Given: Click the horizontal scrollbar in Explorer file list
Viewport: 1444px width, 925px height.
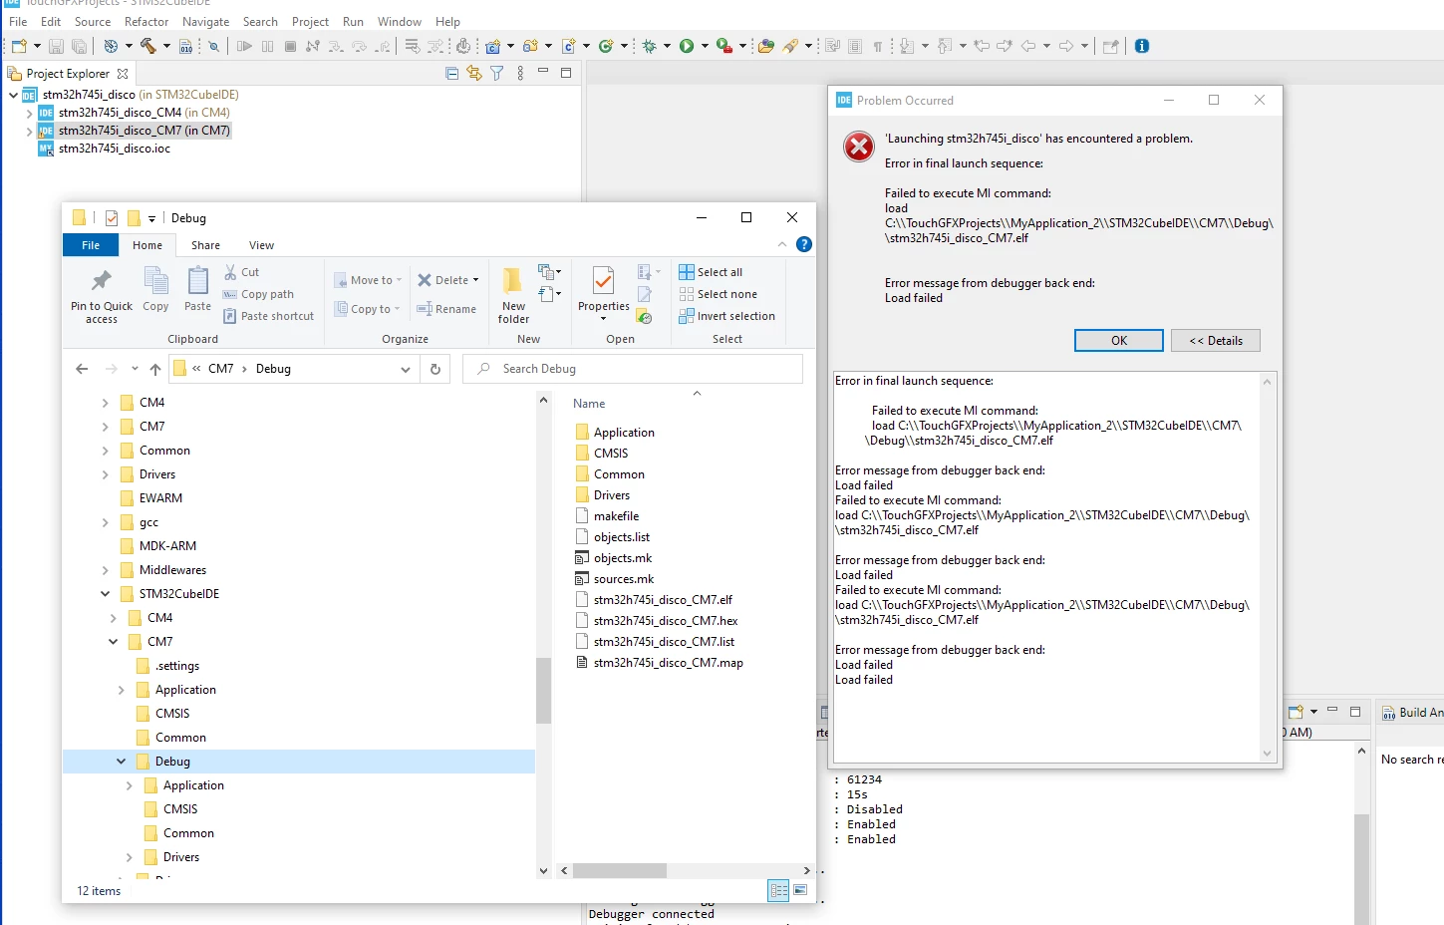Looking at the screenshot, I should pyautogui.click(x=620, y=870).
